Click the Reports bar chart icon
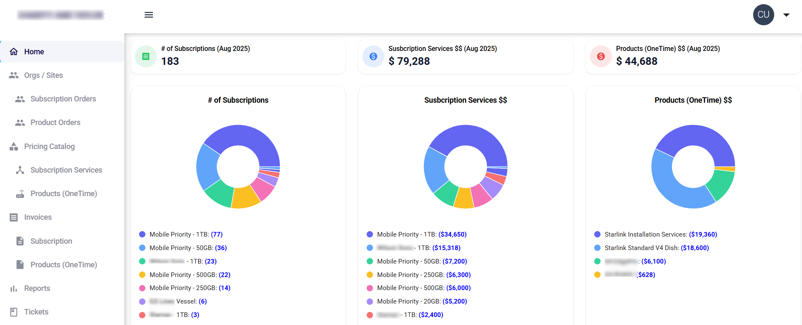Image resolution: width=802 pixels, height=325 pixels. [14, 288]
